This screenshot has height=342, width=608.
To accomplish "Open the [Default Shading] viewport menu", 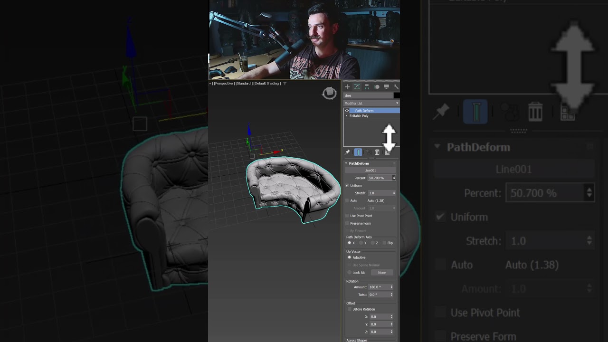I will click(267, 84).
